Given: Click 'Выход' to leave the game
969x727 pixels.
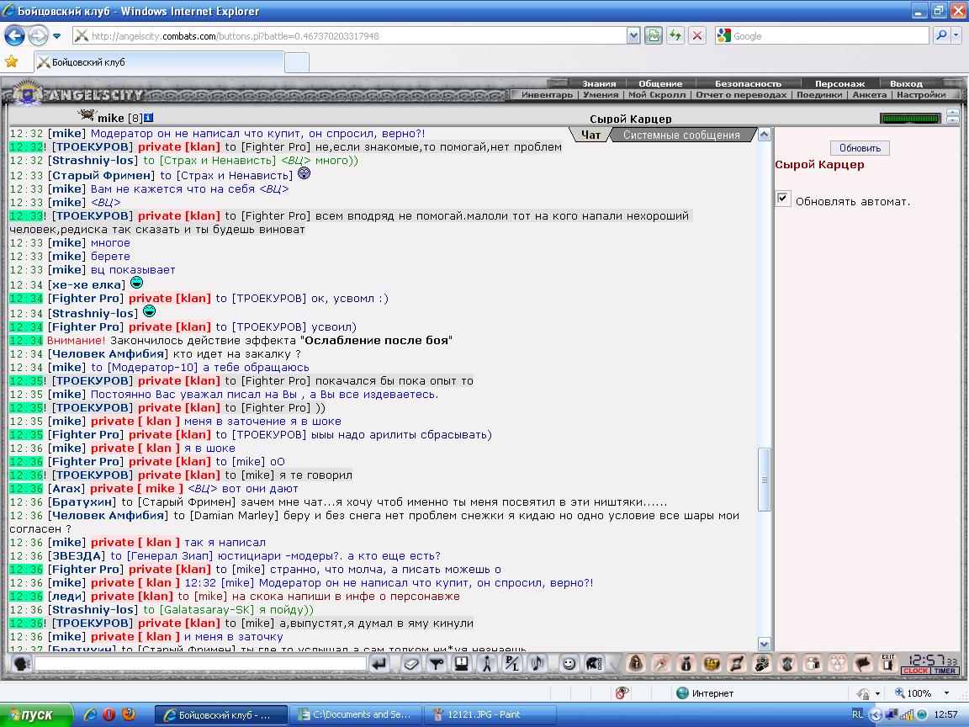Looking at the screenshot, I should pos(906,83).
